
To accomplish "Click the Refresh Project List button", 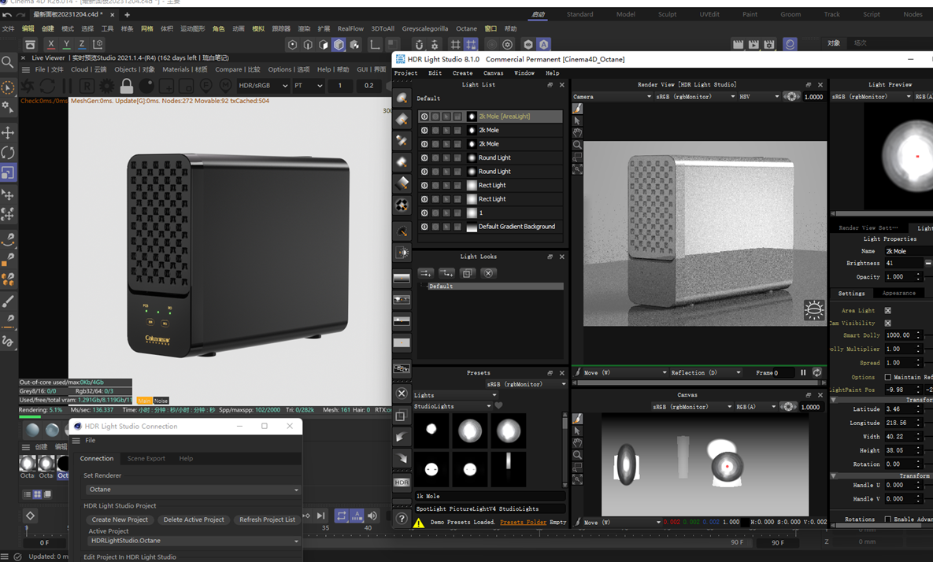I will point(267,519).
